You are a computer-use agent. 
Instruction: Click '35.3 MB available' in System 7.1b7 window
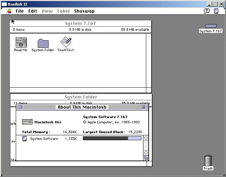(135, 30)
